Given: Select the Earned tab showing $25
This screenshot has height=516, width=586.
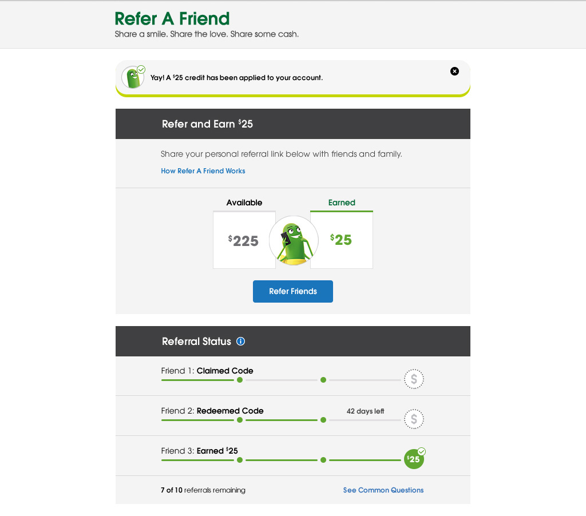Looking at the screenshot, I should 342,233.
